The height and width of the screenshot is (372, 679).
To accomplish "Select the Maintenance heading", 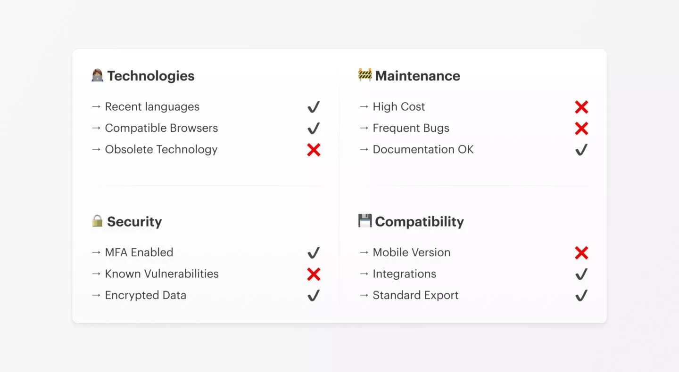I will pos(418,76).
